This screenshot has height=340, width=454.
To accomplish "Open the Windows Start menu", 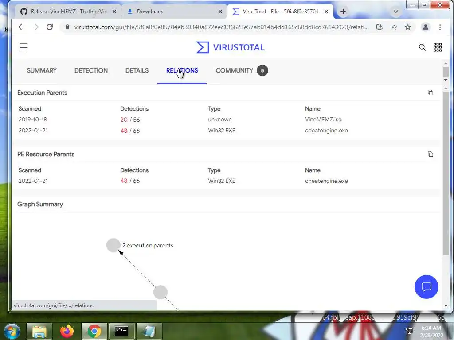I will click(12, 331).
